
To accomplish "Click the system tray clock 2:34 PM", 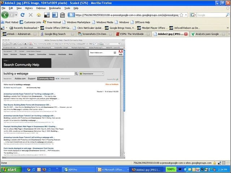I will [x=223, y=170].
